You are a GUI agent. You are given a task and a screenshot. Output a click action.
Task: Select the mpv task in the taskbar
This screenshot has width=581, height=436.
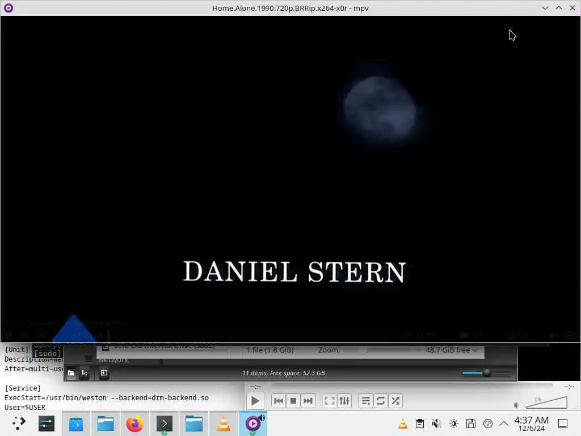click(253, 424)
